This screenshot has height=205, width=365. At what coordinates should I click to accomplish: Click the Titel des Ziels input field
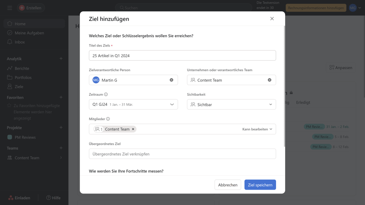(x=182, y=56)
